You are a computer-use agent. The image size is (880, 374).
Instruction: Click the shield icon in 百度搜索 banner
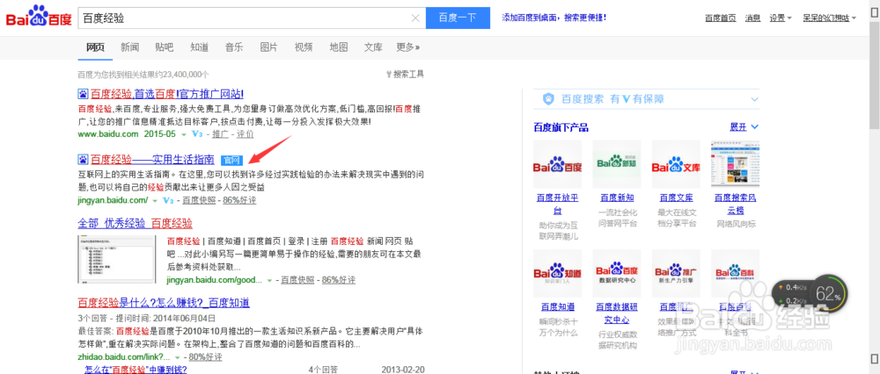pos(549,99)
